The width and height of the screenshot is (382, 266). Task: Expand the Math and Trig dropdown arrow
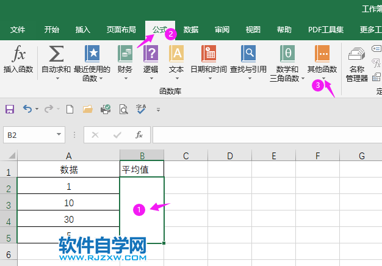[303, 79]
